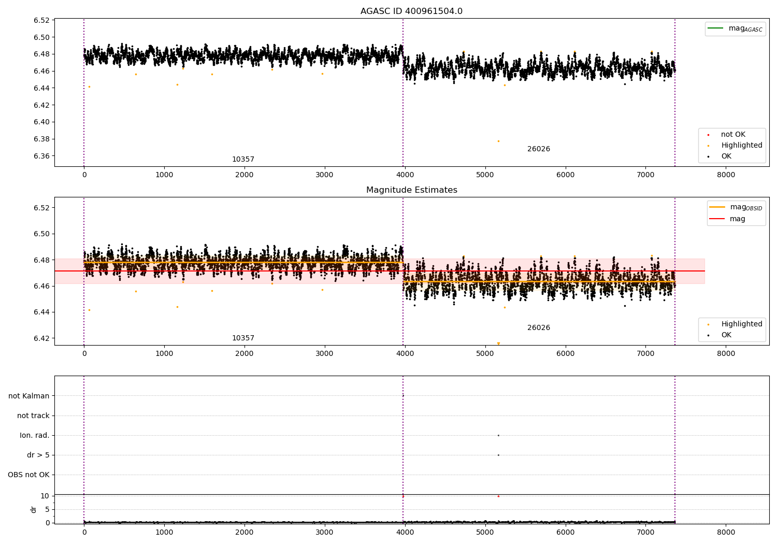777x544 pixels.
Task: Click the 6.42 y-tick of the Magnitude Estimates plot
Action: [x=41, y=338]
